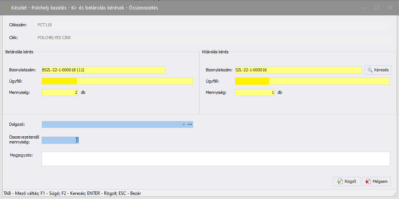Viewport: 399px width, 199px height.
Task: Maximize the Összevezetés window
Action: 377,8
